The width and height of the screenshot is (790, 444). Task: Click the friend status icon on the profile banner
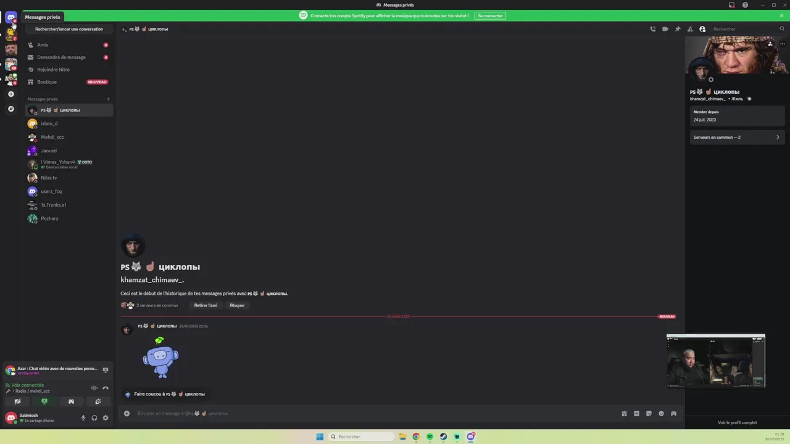tap(770, 44)
